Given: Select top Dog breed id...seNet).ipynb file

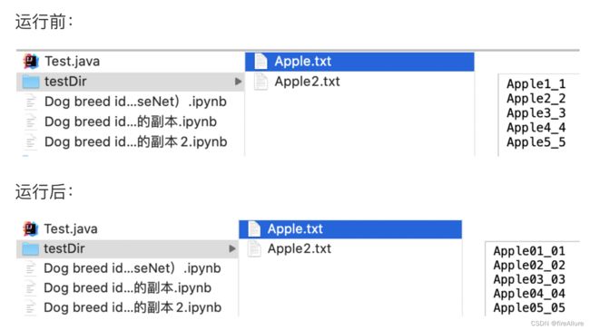Looking at the screenshot, I should coord(130,102).
